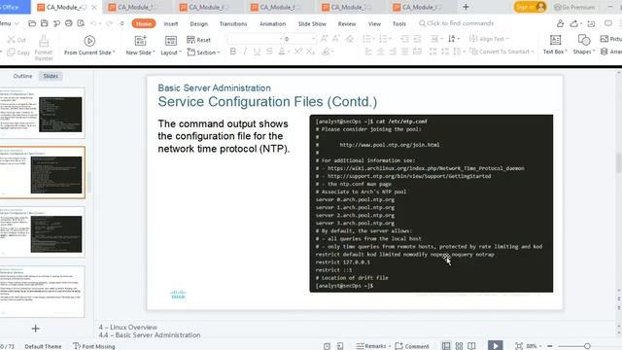Click the bulleted list icon

pos(366,39)
